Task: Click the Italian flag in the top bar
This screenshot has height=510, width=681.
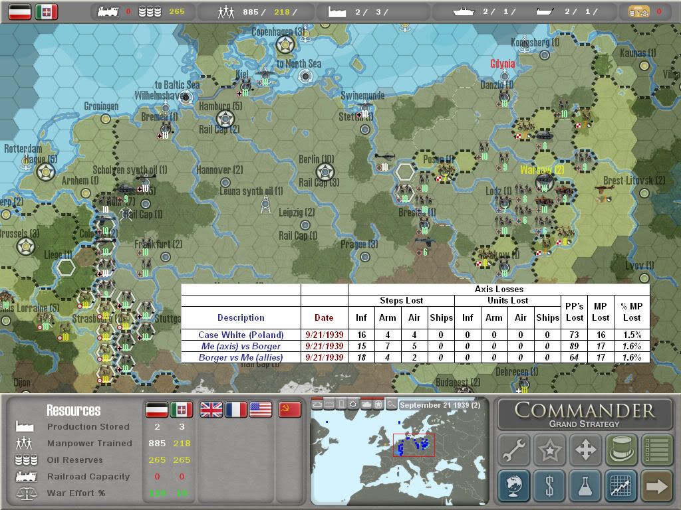Action: [47, 12]
